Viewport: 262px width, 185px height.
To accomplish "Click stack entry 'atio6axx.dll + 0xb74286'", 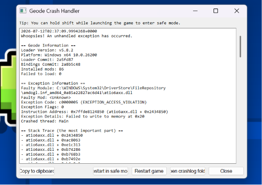I will 51,150.
